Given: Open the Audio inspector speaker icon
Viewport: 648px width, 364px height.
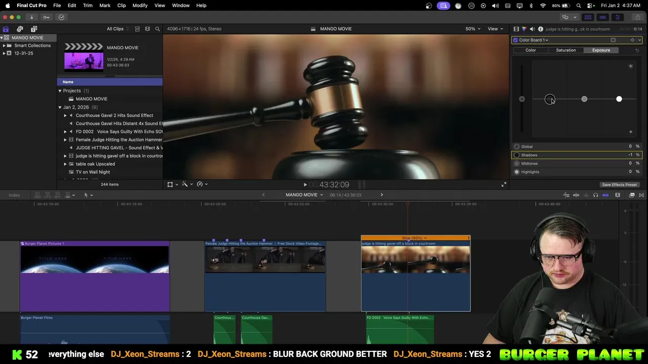Looking at the screenshot, I should (532, 29).
